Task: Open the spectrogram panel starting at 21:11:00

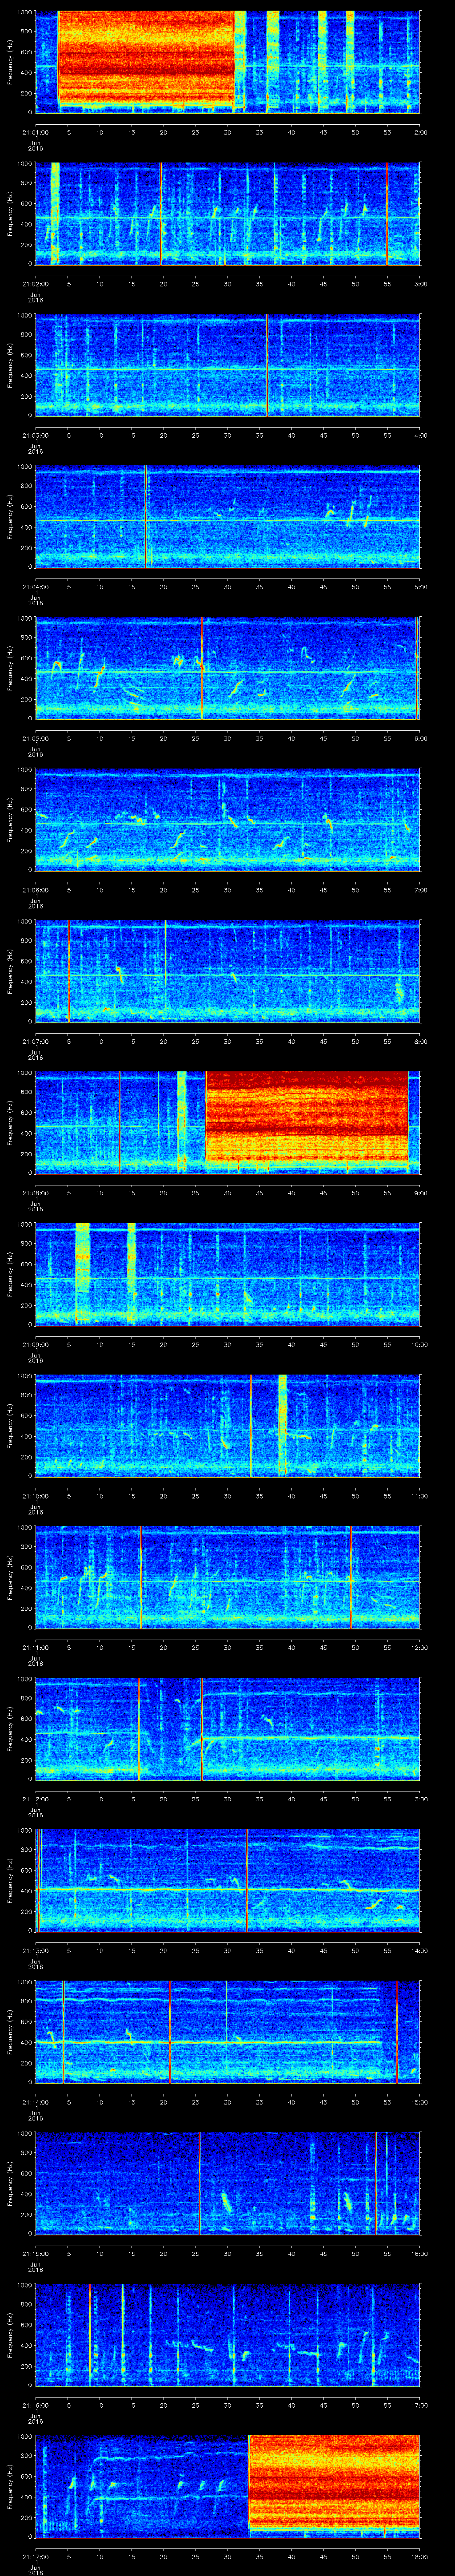Action: (227, 1577)
